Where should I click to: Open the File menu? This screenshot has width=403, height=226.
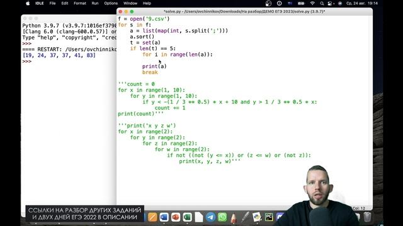click(52, 3)
